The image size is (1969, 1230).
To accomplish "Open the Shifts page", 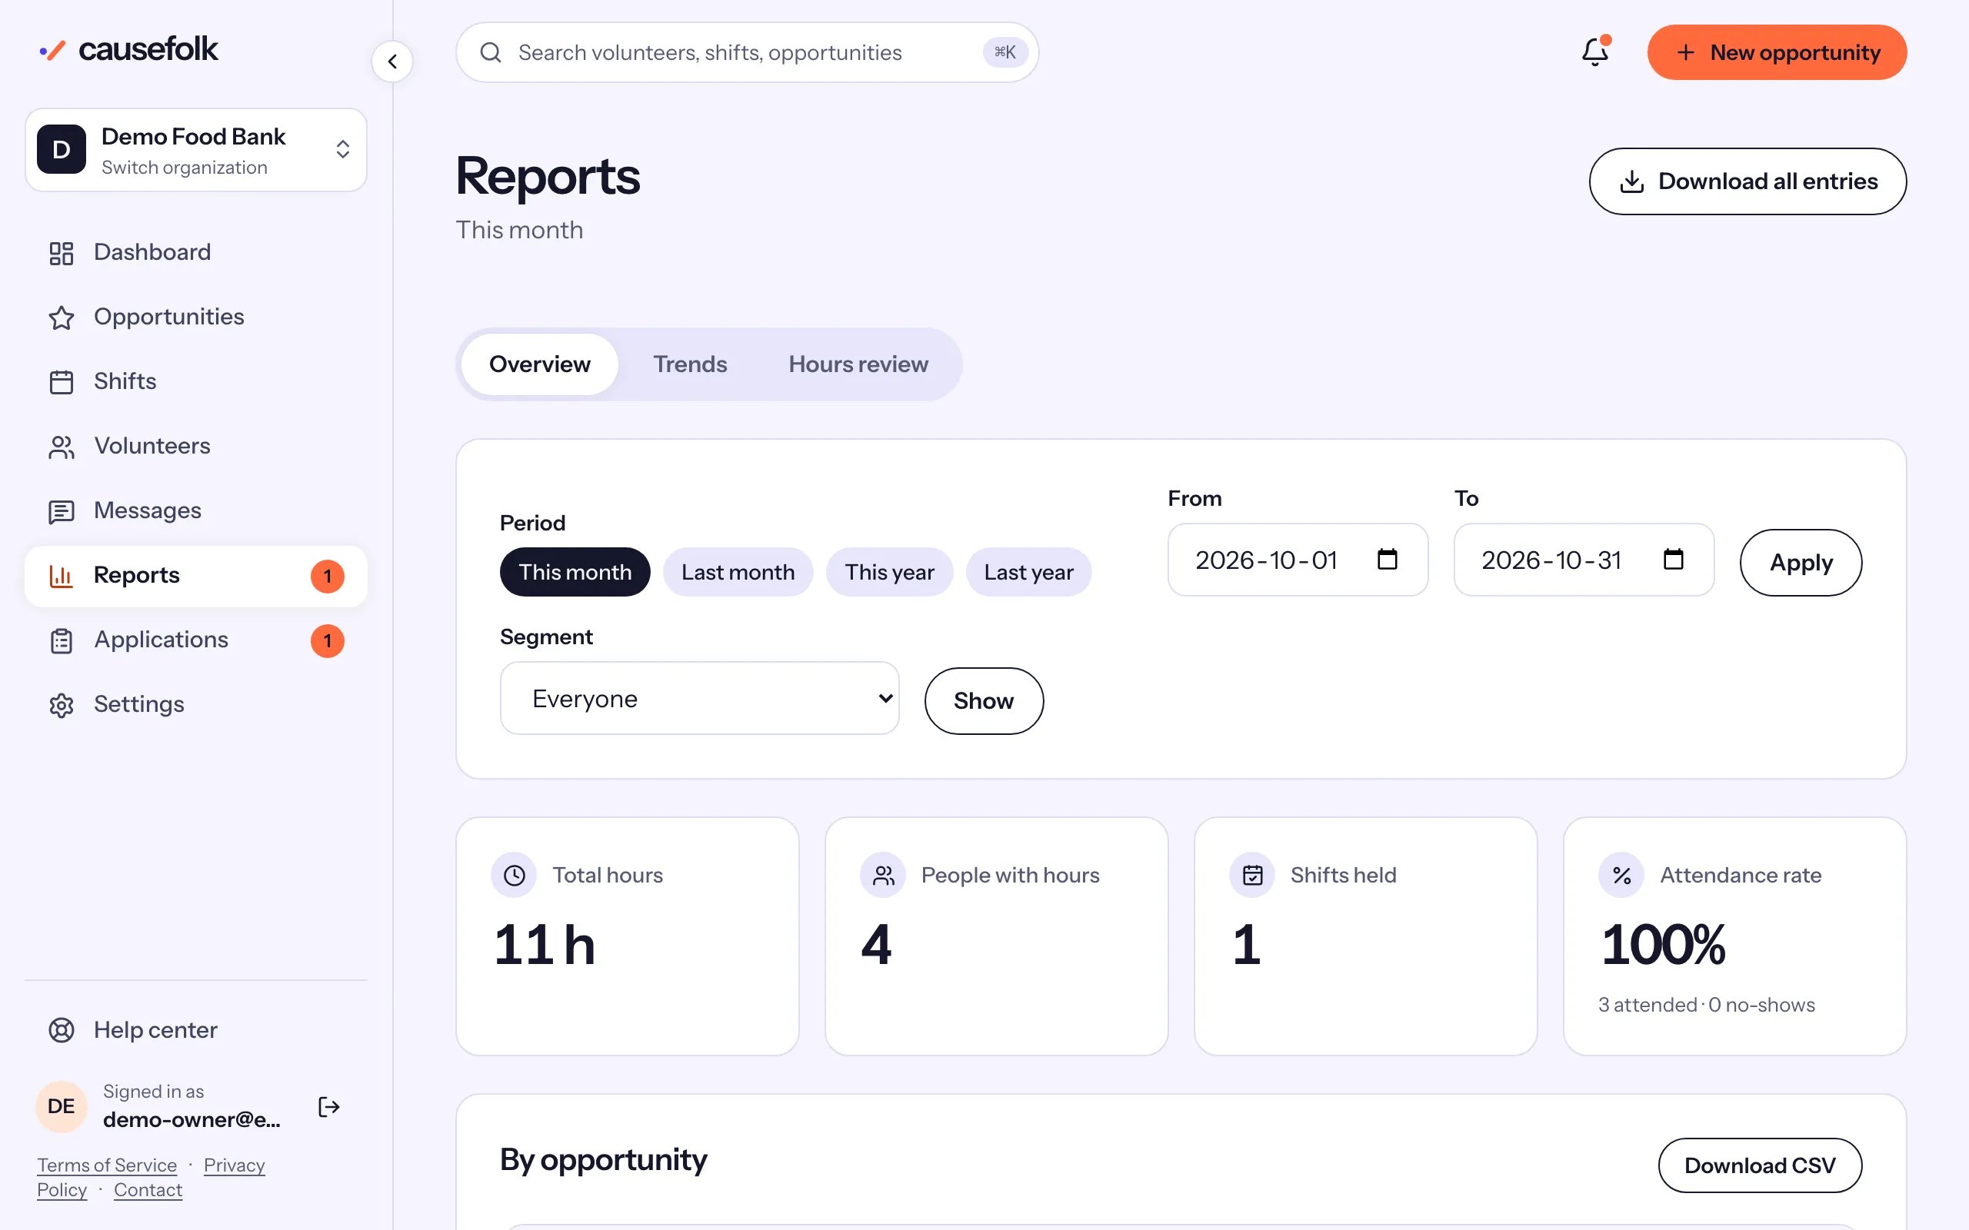I will [x=196, y=381].
